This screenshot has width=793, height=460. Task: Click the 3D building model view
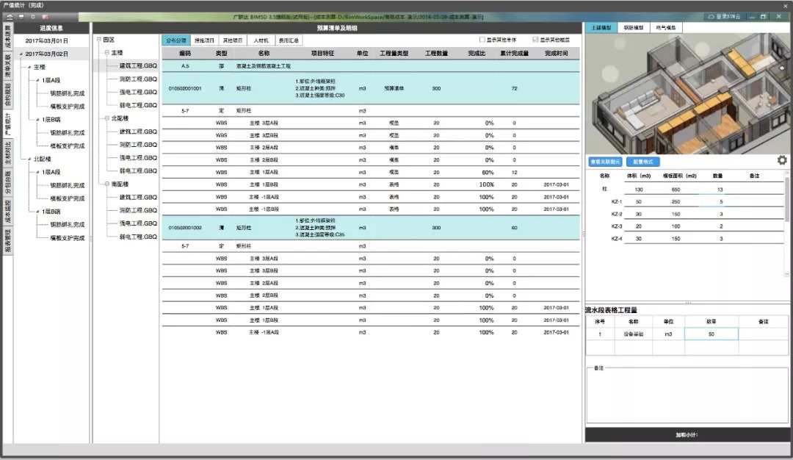click(688, 94)
